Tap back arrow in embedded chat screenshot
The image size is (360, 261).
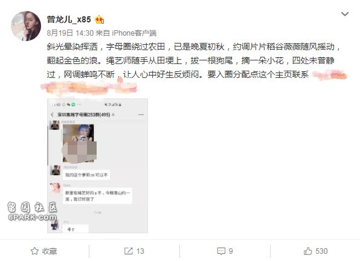52,115
